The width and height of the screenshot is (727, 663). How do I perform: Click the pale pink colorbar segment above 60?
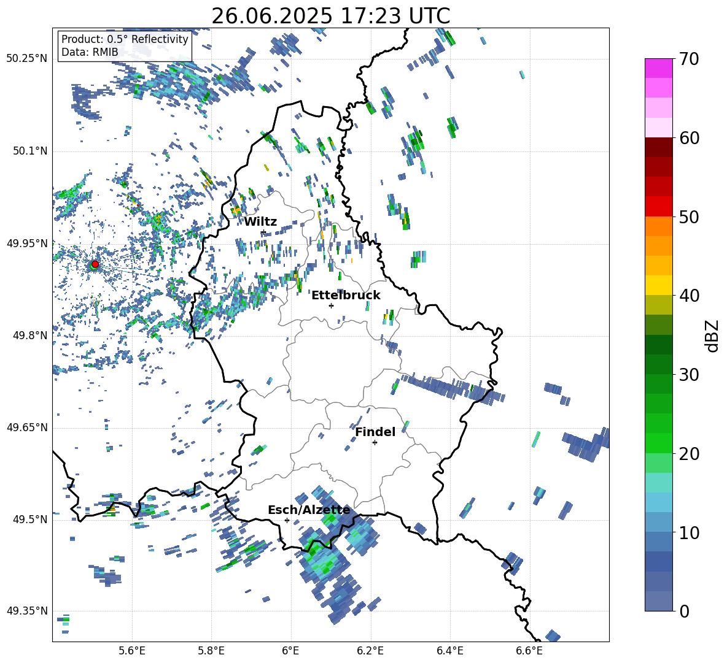click(658, 128)
